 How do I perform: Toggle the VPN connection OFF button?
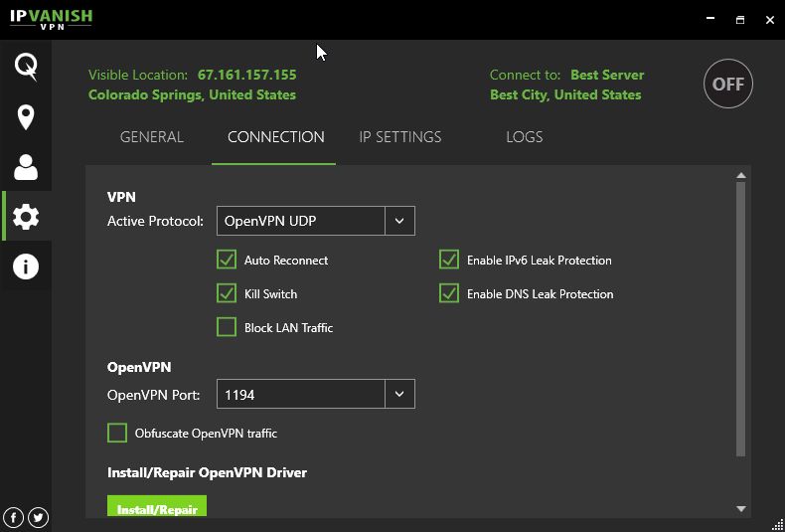point(727,85)
